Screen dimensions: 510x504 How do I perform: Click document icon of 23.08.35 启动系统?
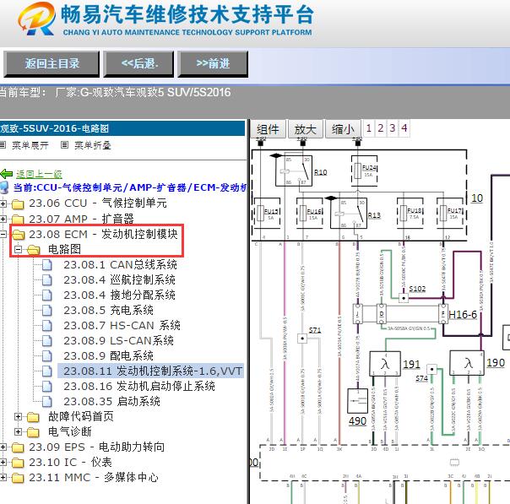pos(47,401)
